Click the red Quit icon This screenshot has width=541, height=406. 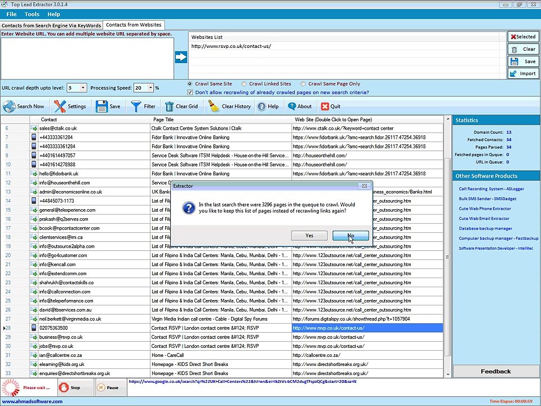point(325,107)
